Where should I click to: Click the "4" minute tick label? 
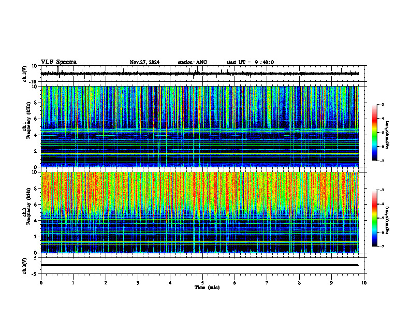pyautogui.click(x=170, y=283)
